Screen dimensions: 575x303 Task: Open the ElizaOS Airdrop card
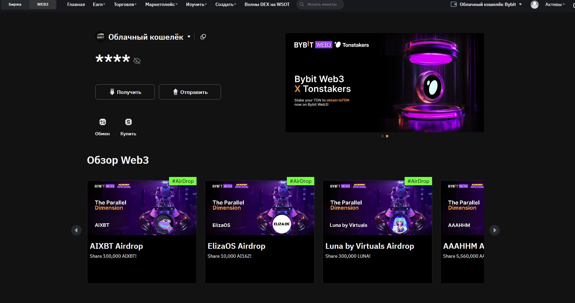(x=259, y=232)
